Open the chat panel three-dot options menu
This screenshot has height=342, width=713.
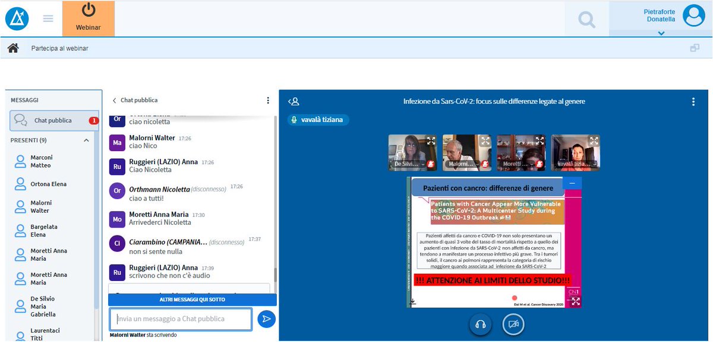click(x=267, y=101)
